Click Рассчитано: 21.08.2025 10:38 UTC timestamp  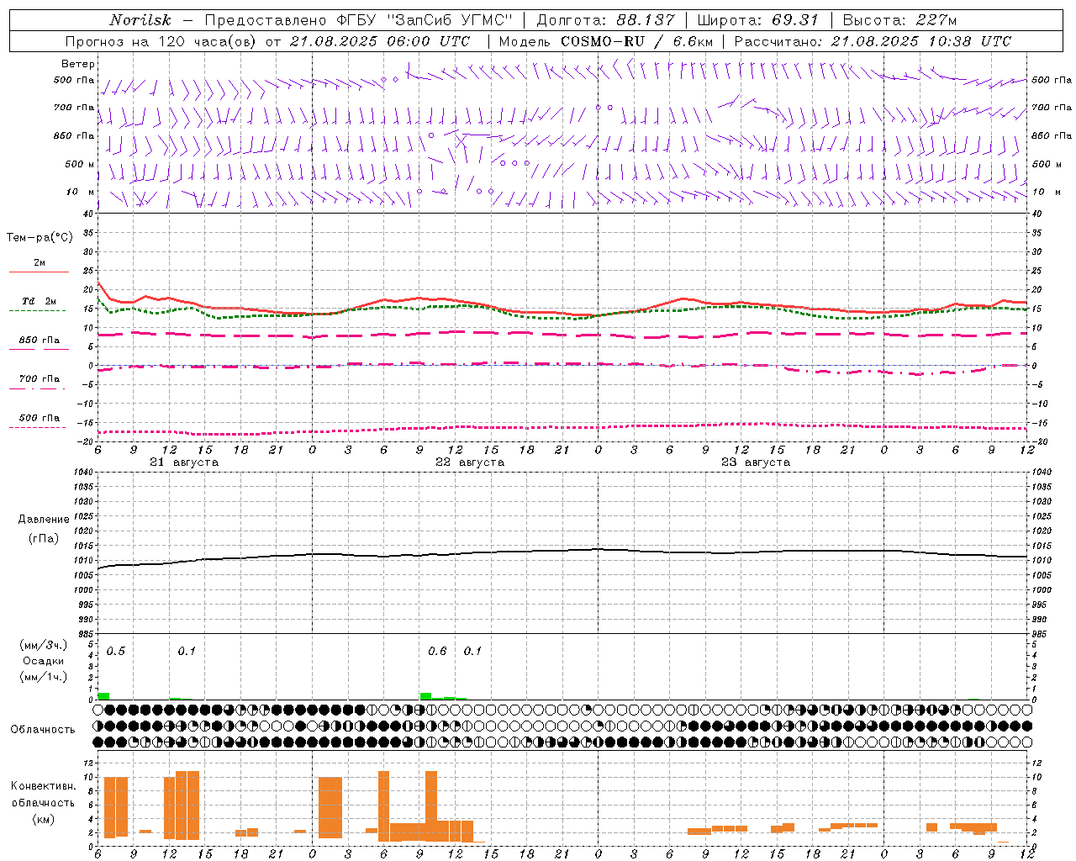point(873,41)
